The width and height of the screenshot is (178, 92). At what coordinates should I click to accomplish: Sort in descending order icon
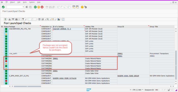click(13, 19)
